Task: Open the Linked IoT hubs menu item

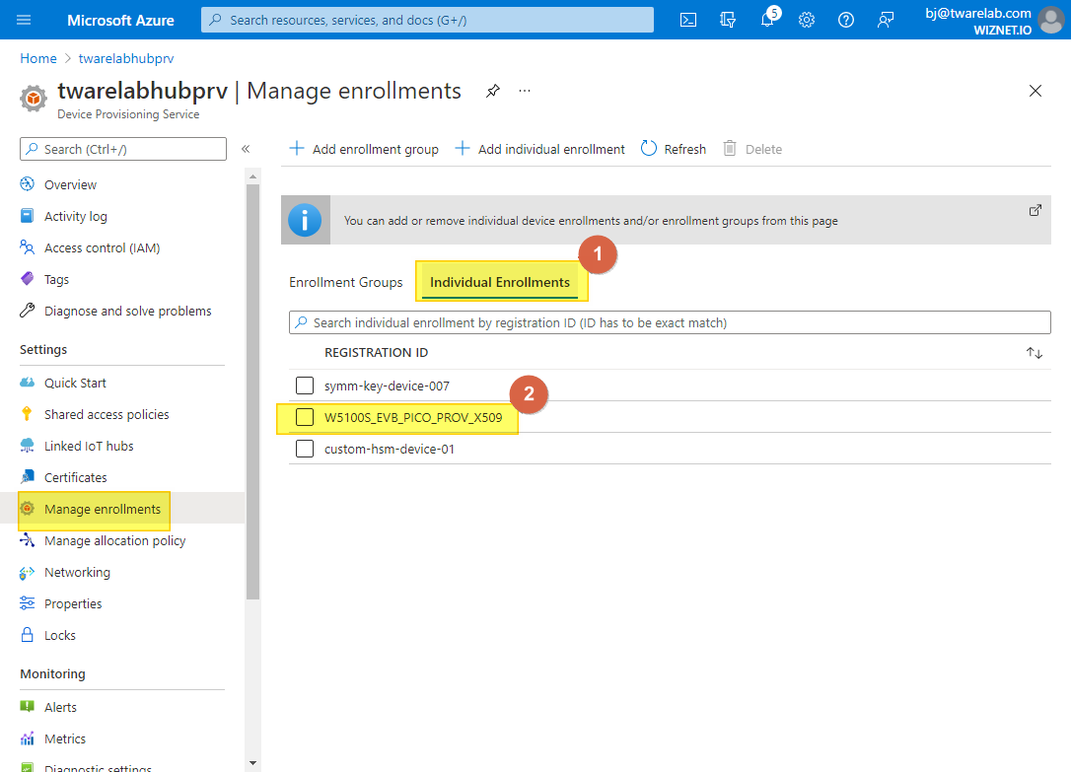Action: click(x=89, y=446)
